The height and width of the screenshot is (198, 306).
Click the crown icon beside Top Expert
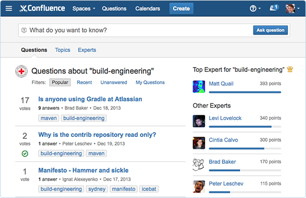290,69
